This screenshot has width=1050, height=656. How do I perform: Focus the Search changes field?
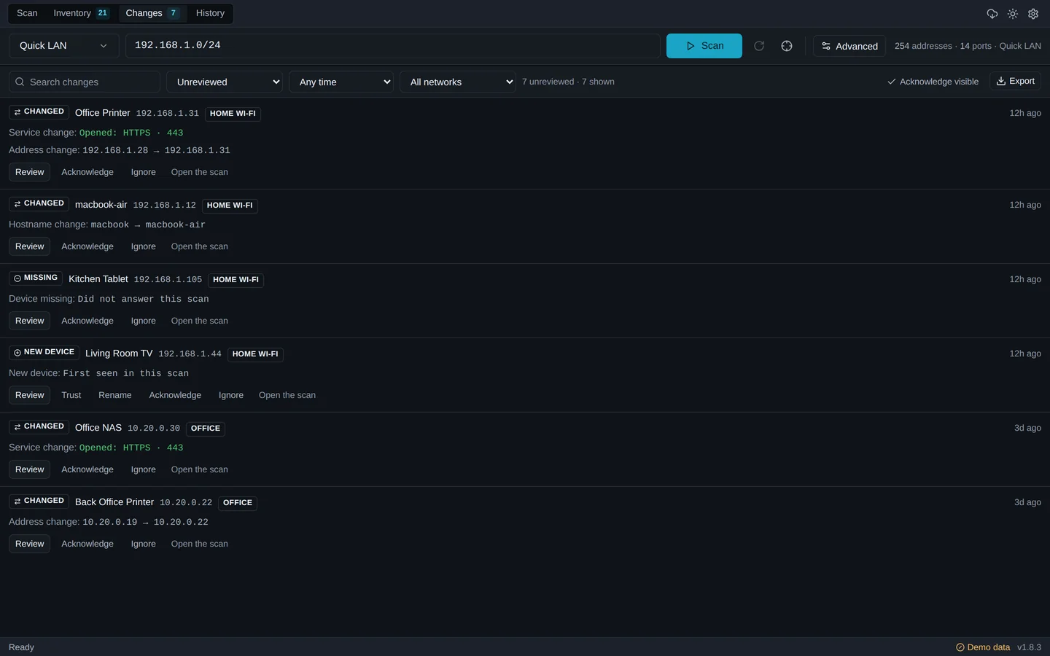point(85,82)
